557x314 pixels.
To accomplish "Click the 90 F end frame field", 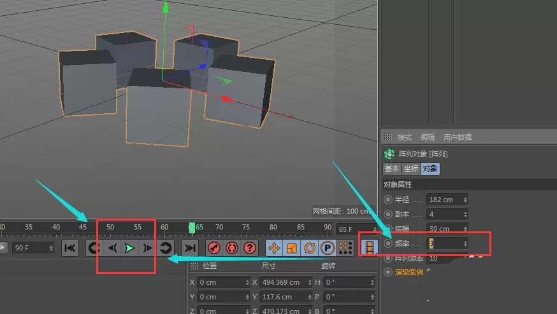I will coord(33,248).
